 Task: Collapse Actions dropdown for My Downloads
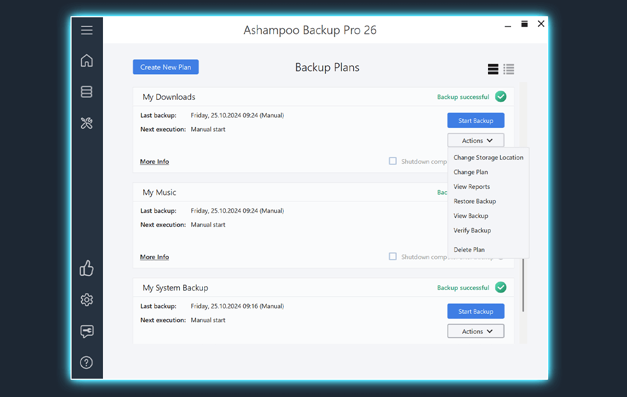point(475,141)
